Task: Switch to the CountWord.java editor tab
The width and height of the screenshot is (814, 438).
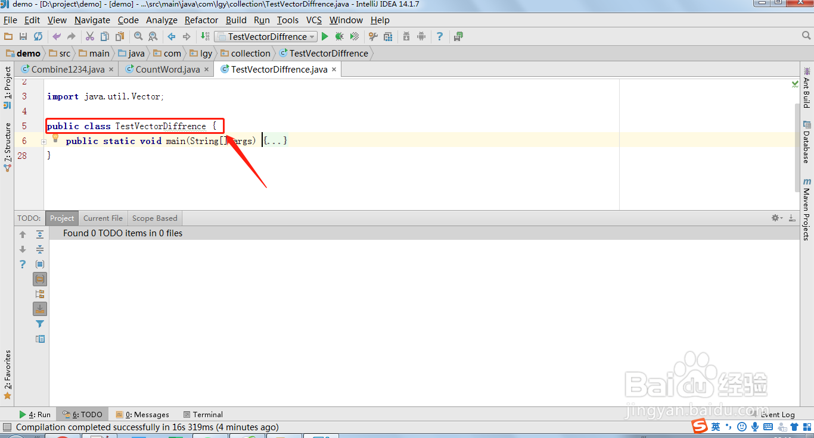Action: coord(167,69)
